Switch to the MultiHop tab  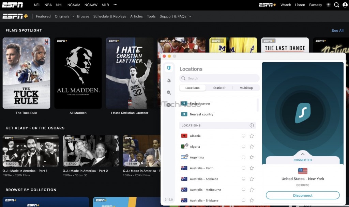(246, 88)
